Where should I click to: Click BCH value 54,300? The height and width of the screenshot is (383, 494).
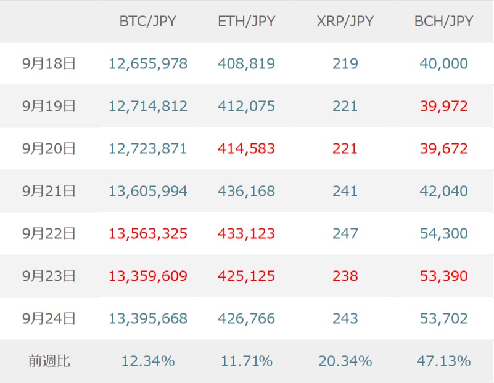point(443,233)
